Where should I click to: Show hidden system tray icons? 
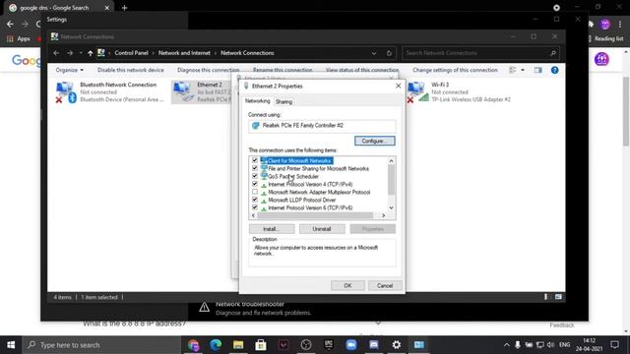click(507, 345)
